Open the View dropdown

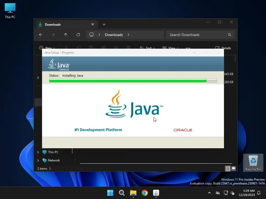tap(170, 48)
